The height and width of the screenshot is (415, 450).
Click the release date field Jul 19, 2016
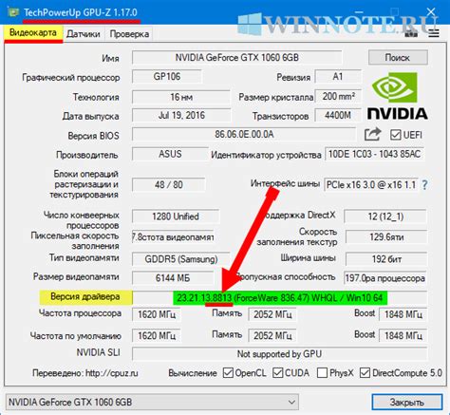coord(181,115)
